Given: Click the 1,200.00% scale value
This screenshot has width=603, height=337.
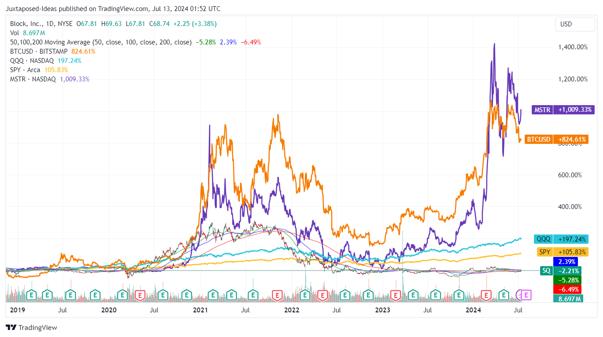Looking at the screenshot, I should (x=573, y=79).
